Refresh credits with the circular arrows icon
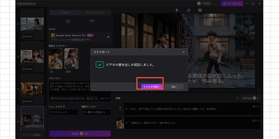Viewport: 279px width, 139px height. click(215, 3)
